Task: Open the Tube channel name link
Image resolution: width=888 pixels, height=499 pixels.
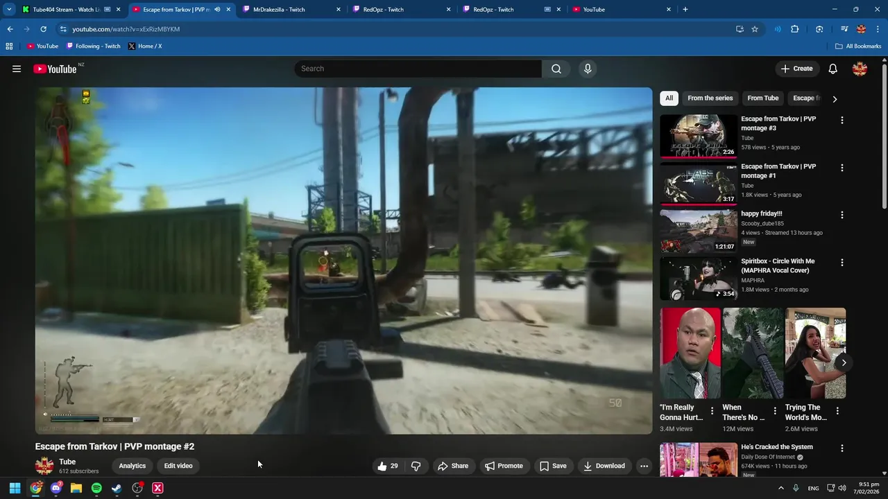Action: coord(67,462)
